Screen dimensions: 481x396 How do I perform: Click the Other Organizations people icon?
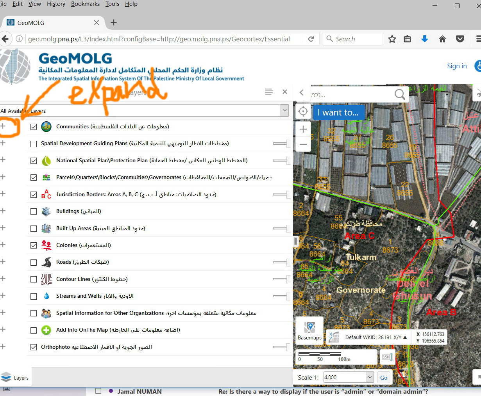[x=46, y=313]
